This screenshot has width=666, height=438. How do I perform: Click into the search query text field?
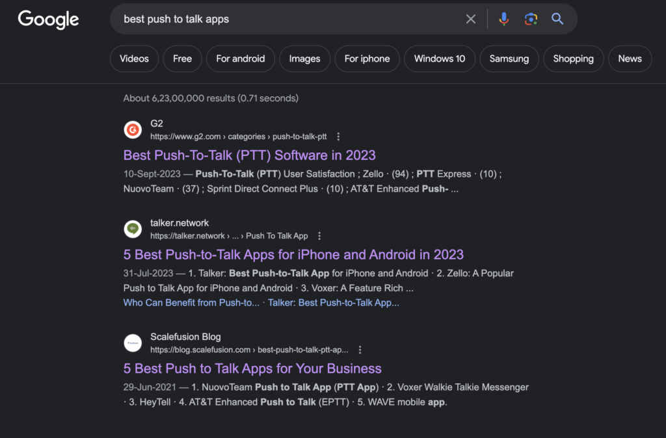(289, 19)
